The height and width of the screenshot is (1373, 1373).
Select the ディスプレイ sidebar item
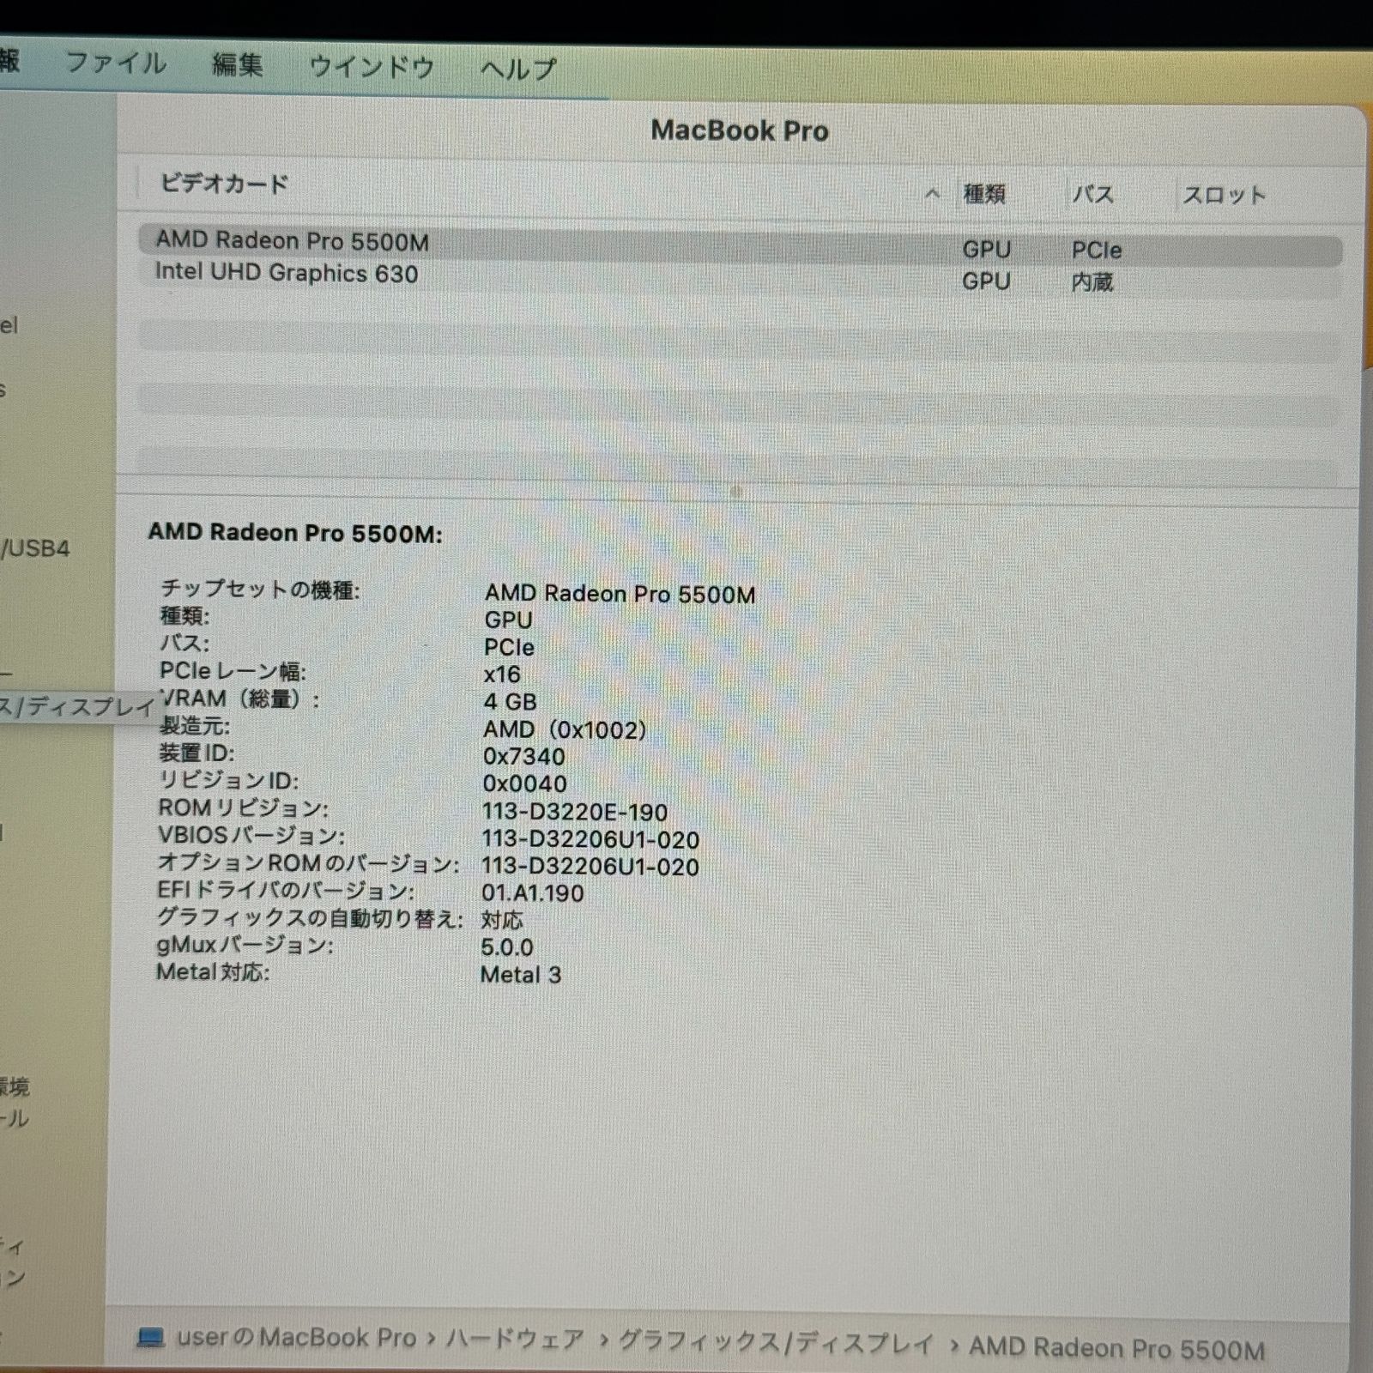tap(79, 707)
